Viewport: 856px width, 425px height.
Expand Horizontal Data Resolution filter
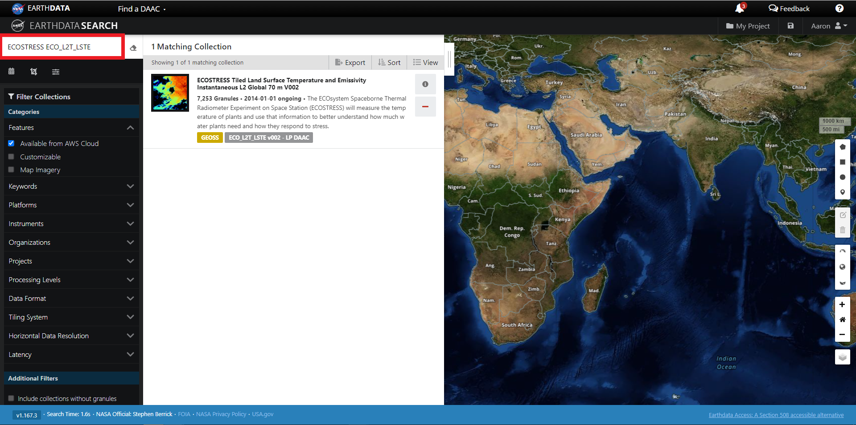coord(71,336)
